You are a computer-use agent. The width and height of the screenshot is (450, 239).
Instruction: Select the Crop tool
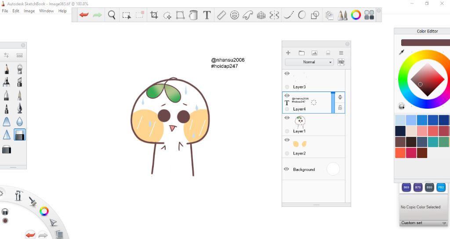pyautogui.click(x=154, y=15)
